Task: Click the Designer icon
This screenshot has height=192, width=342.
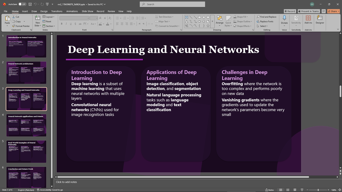Action: pyautogui.click(x=320, y=19)
